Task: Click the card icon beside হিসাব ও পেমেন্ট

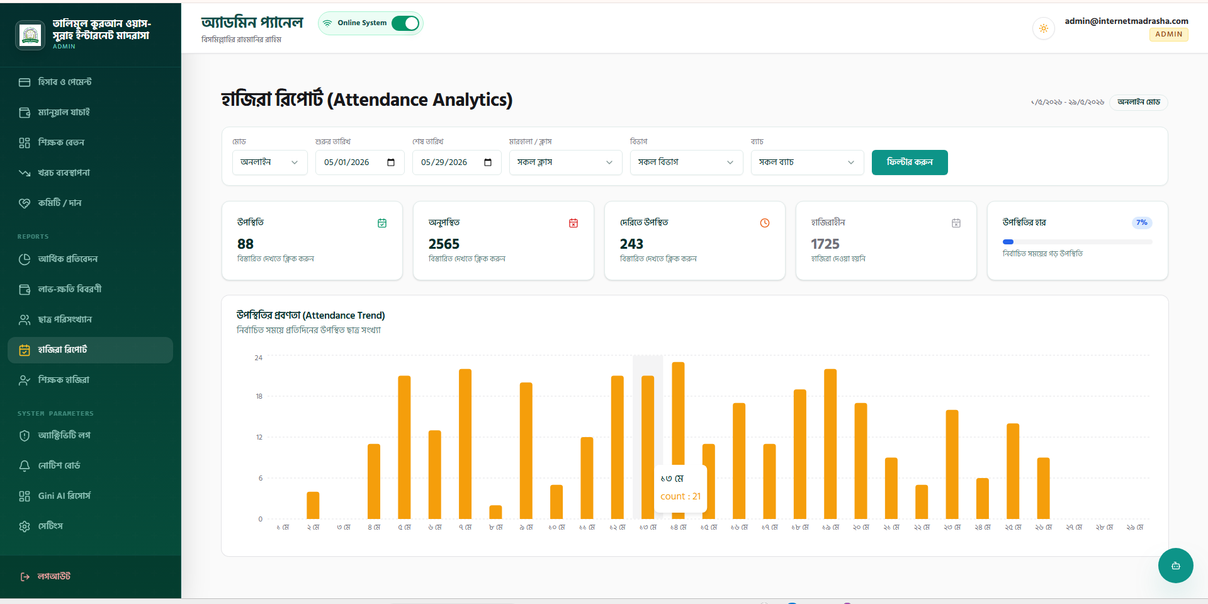Action: (25, 83)
